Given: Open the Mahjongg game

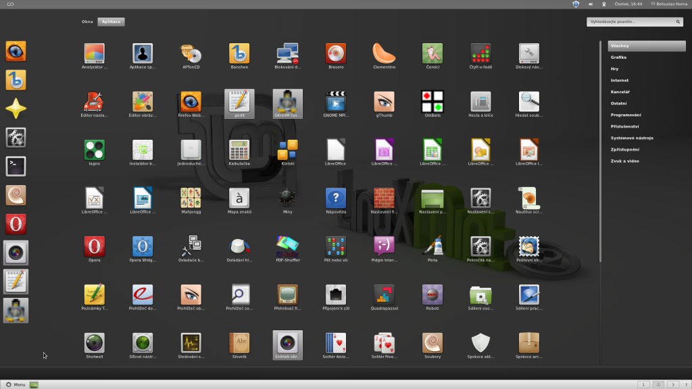Looking at the screenshot, I should (191, 201).
